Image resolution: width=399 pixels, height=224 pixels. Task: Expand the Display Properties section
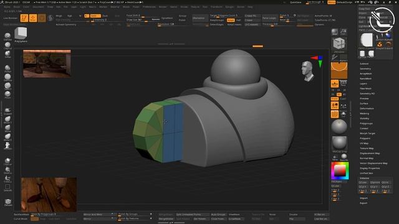point(370,168)
